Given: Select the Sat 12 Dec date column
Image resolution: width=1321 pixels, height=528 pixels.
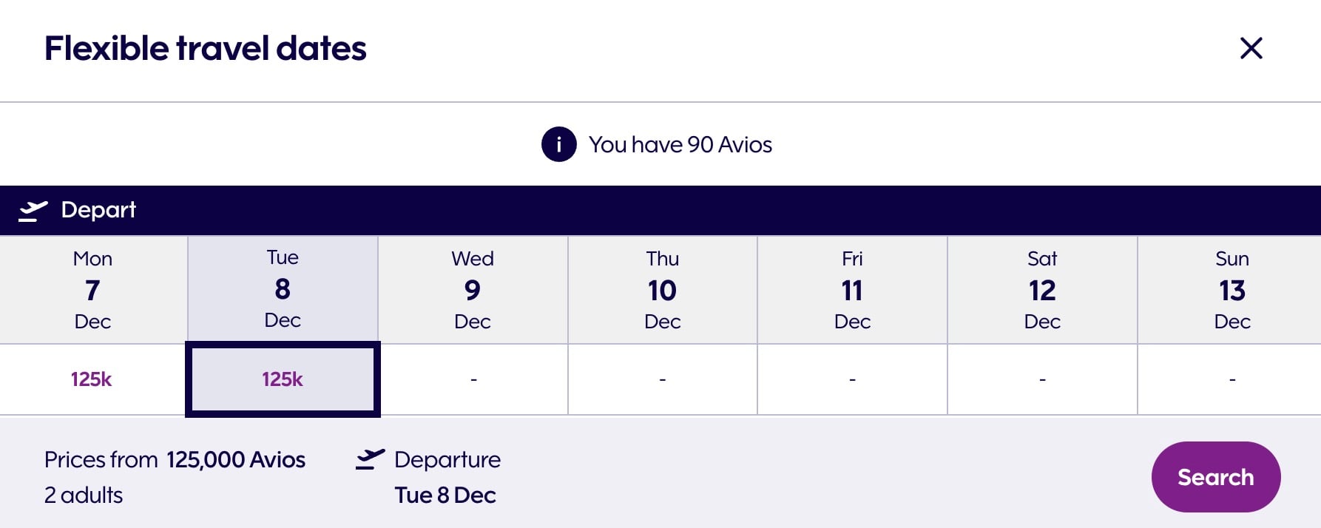Looking at the screenshot, I should (1041, 289).
